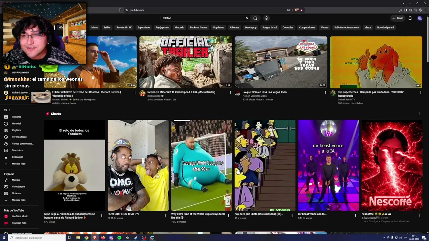Viewport: 429px width, 241px height.
Task: Open Ver más tarde list
Action: click(x=19, y=137)
